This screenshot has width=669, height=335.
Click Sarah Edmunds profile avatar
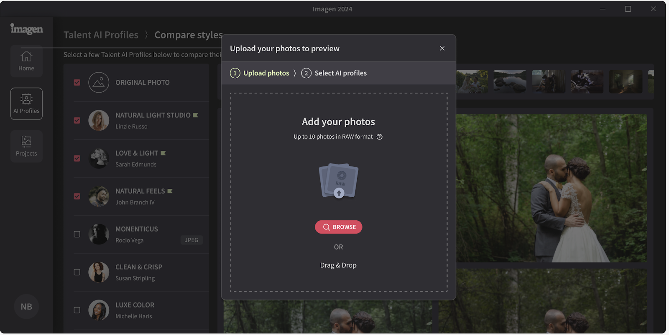coord(99,158)
